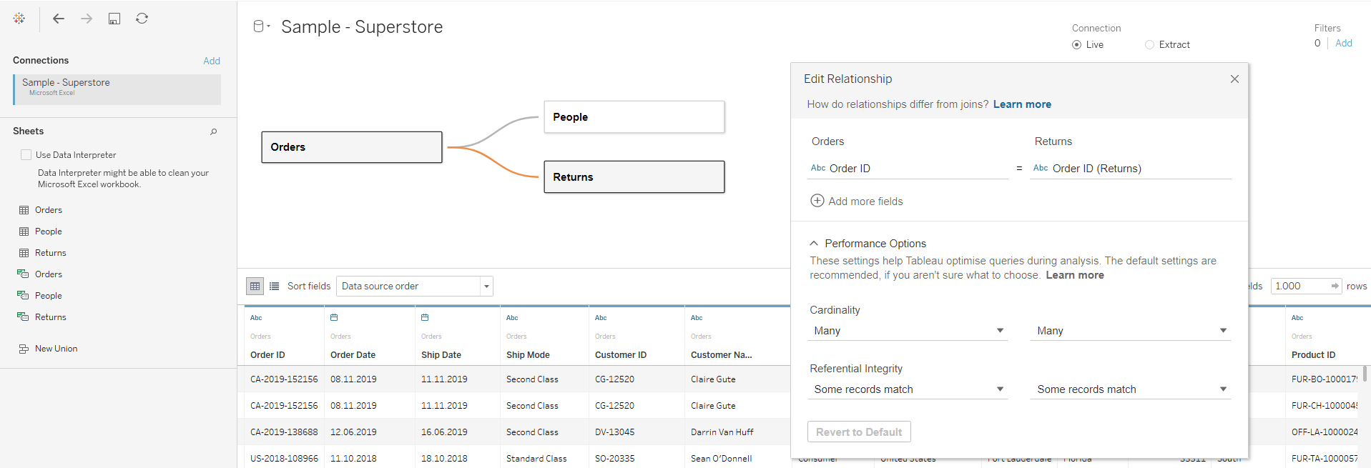
Task: Collapse the Performance Options section
Action: 814,244
